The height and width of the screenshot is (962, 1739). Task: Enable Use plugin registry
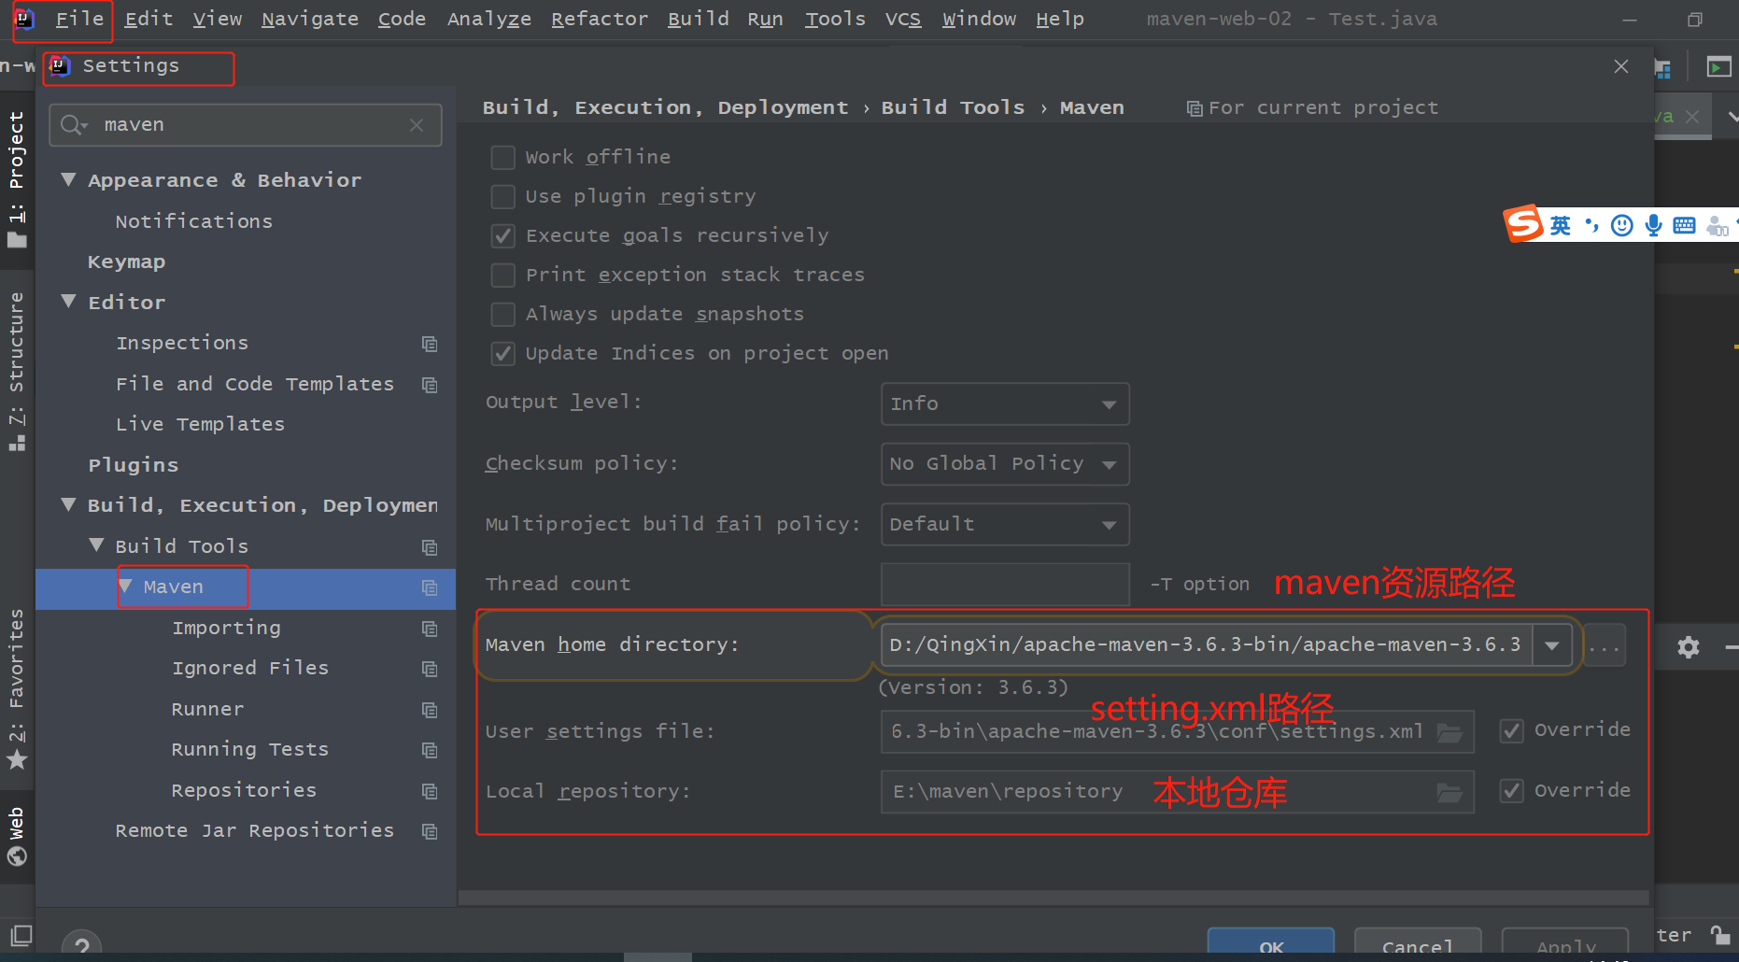pos(503,196)
